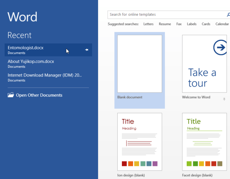Choose the Labels suggested search
The image size is (230, 179).
(192, 24)
